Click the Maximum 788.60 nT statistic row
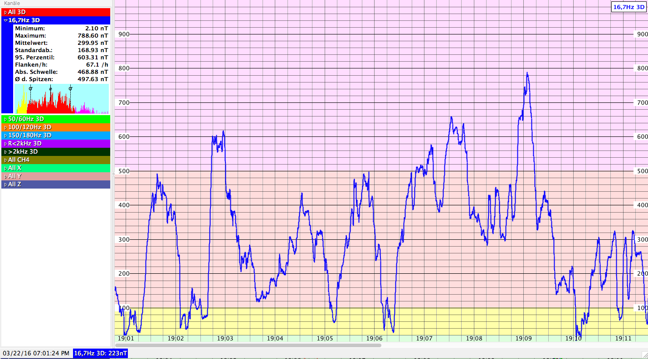This screenshot has height=359, width=648. (x=61, y=36)
